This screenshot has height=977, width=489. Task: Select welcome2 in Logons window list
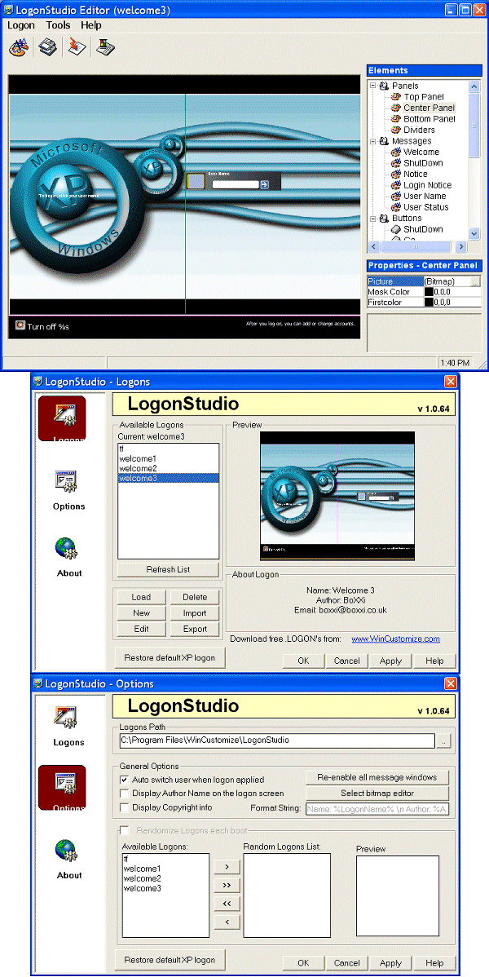tap(168, 468)
